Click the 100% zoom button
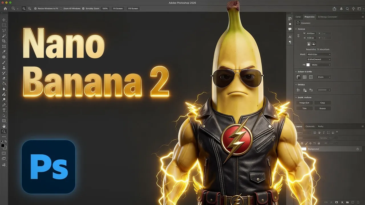365x205 pixels. point(105,9)
